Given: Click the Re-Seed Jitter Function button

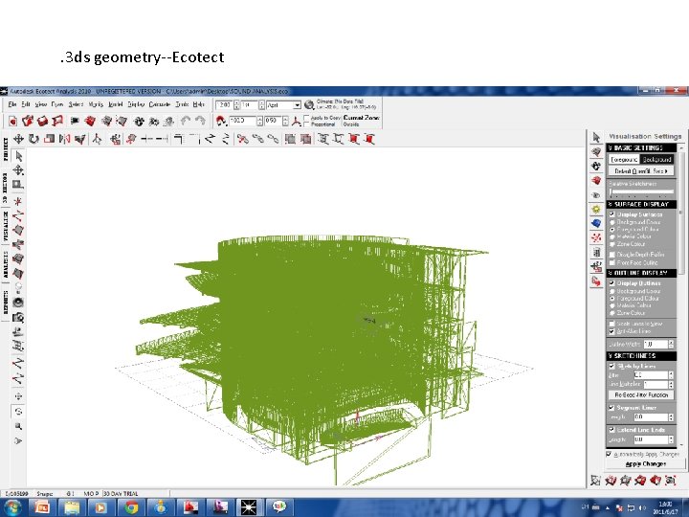Looking at the screenshot, I should point(641,395).
